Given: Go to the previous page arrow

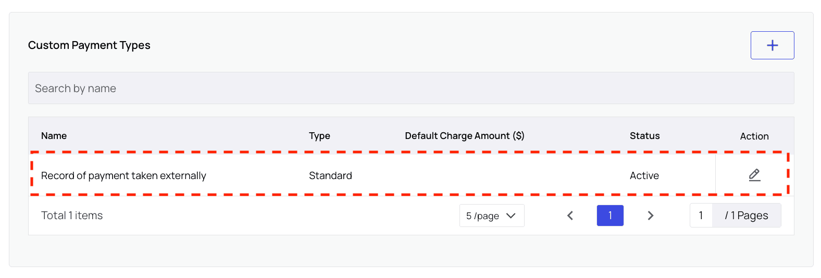Looking at the screenshot, I should (570, 216).
